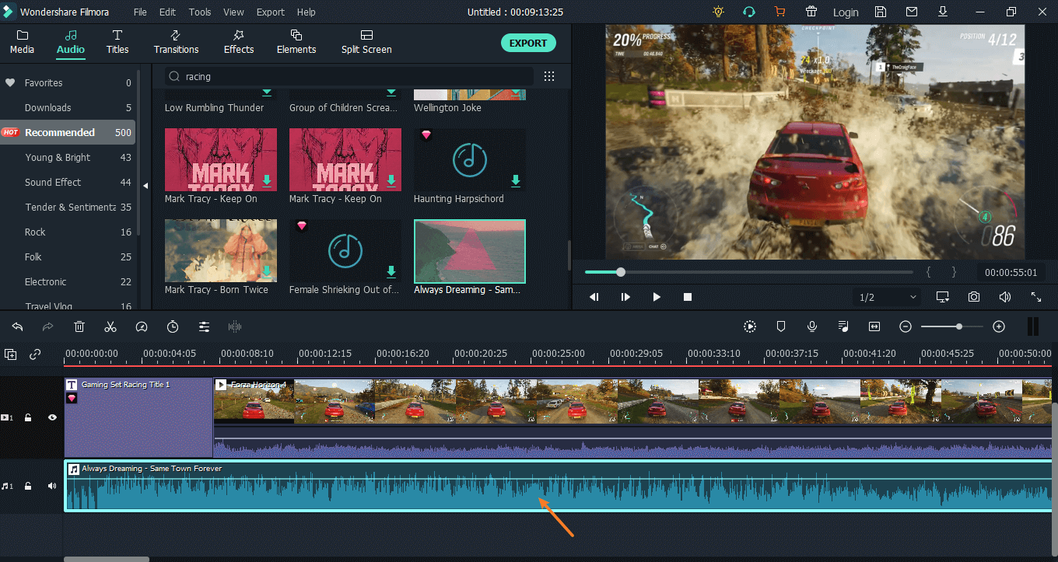Select Favorites audio category

click(68, 82)
